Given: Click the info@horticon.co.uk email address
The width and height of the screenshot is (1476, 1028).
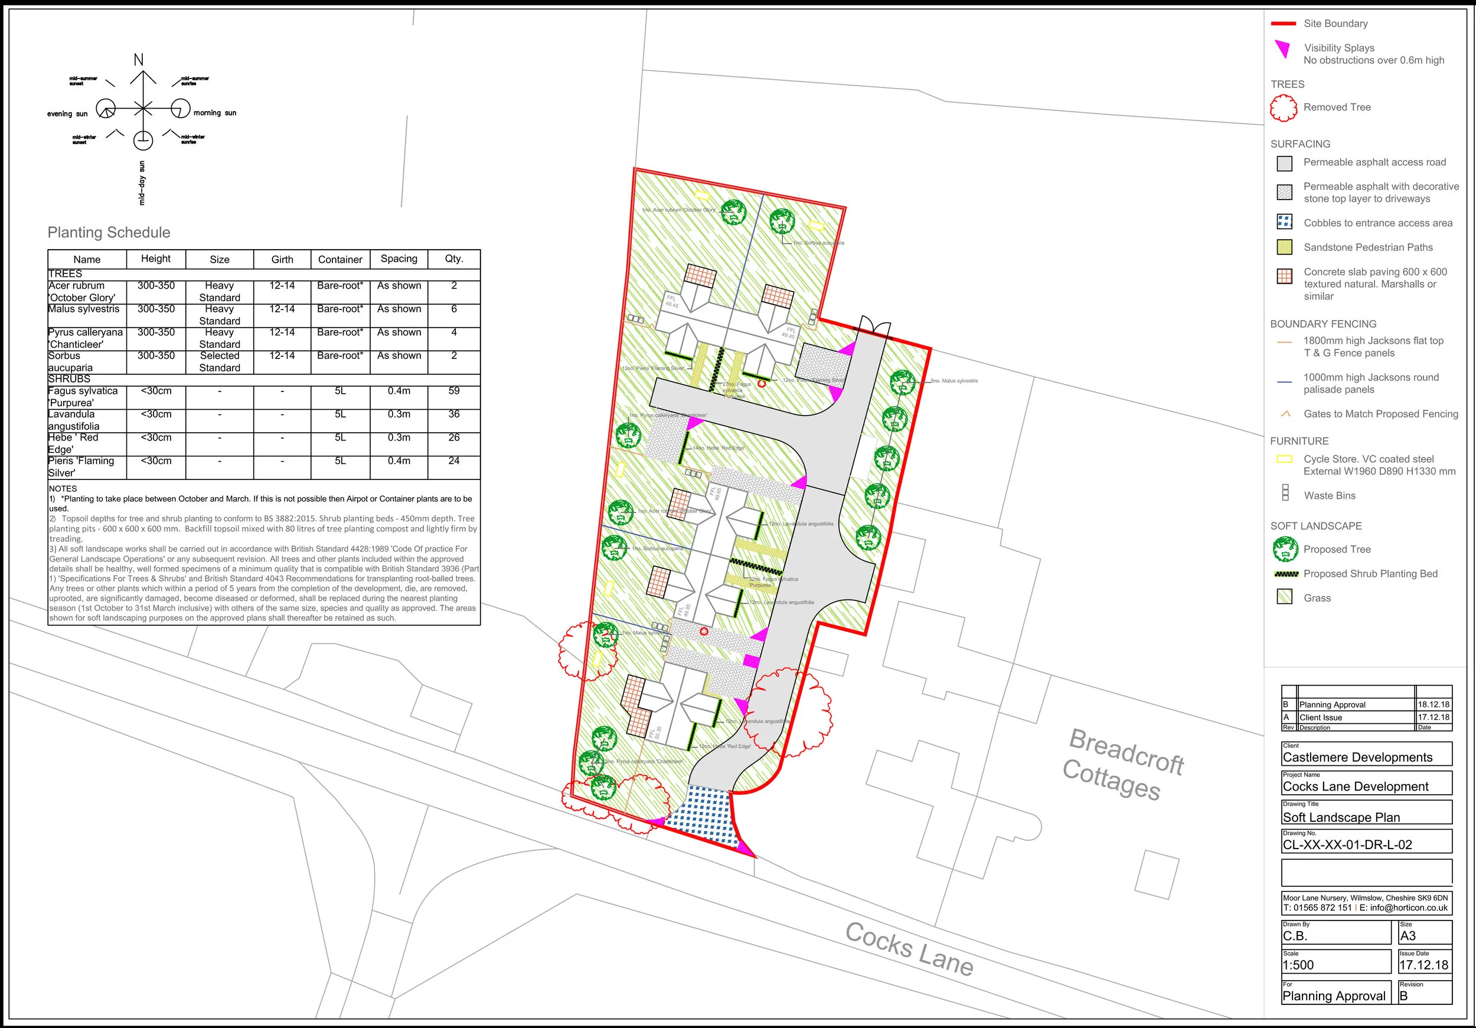Looking at the screenshot, I should pyautogui.click(x=1409, y=908).
